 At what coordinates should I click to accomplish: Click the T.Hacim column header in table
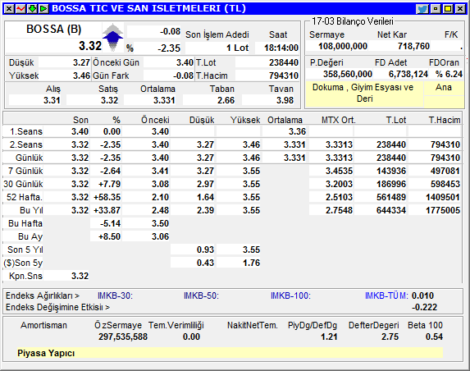(x=445, y=120)
